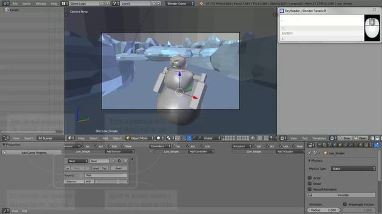Click the Blender logo icon in info bar
This screenshot has width=382, height=214.
click(x=201, y=4)
